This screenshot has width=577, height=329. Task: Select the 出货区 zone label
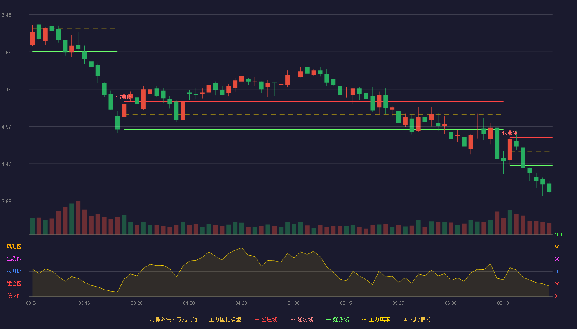tap(14, 259)
